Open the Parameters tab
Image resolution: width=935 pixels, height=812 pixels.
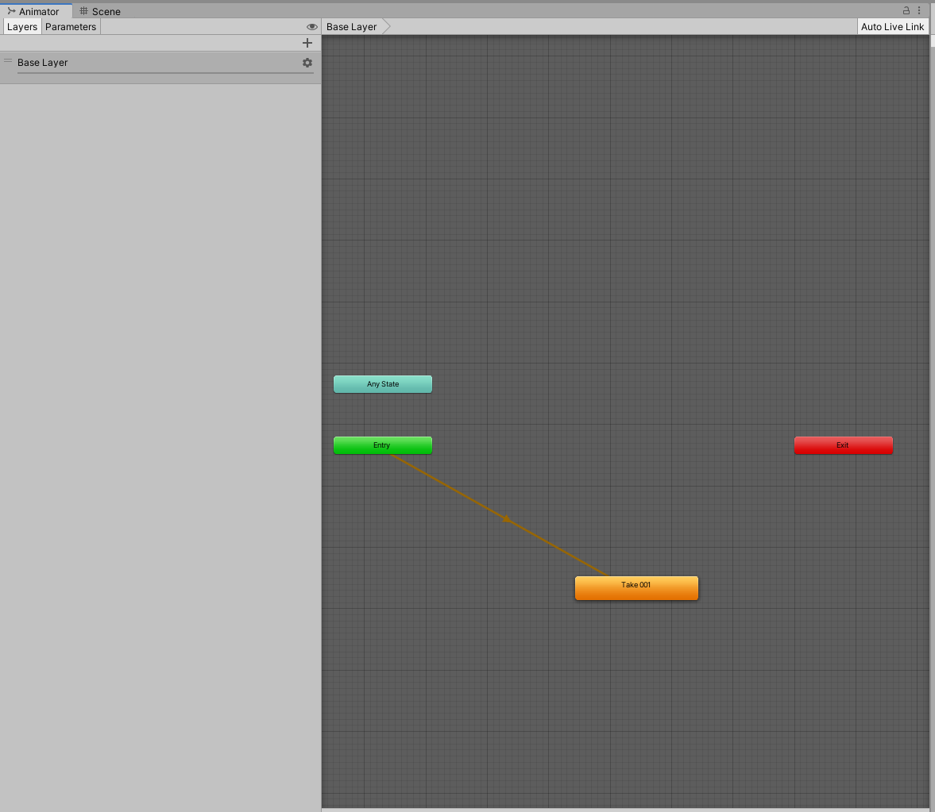point(71,27)
